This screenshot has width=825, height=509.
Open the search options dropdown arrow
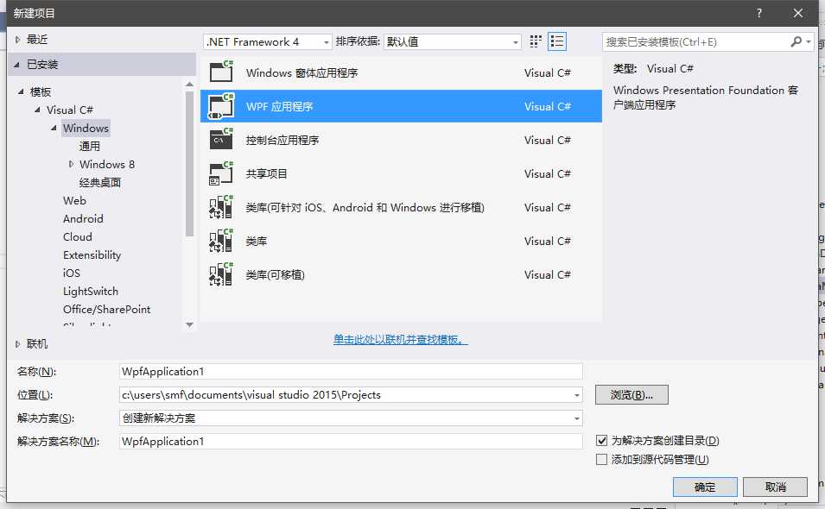[x=809, y=41]
